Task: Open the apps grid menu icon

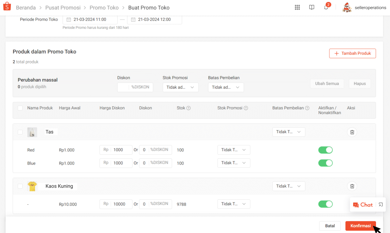Action: point(297,7)
